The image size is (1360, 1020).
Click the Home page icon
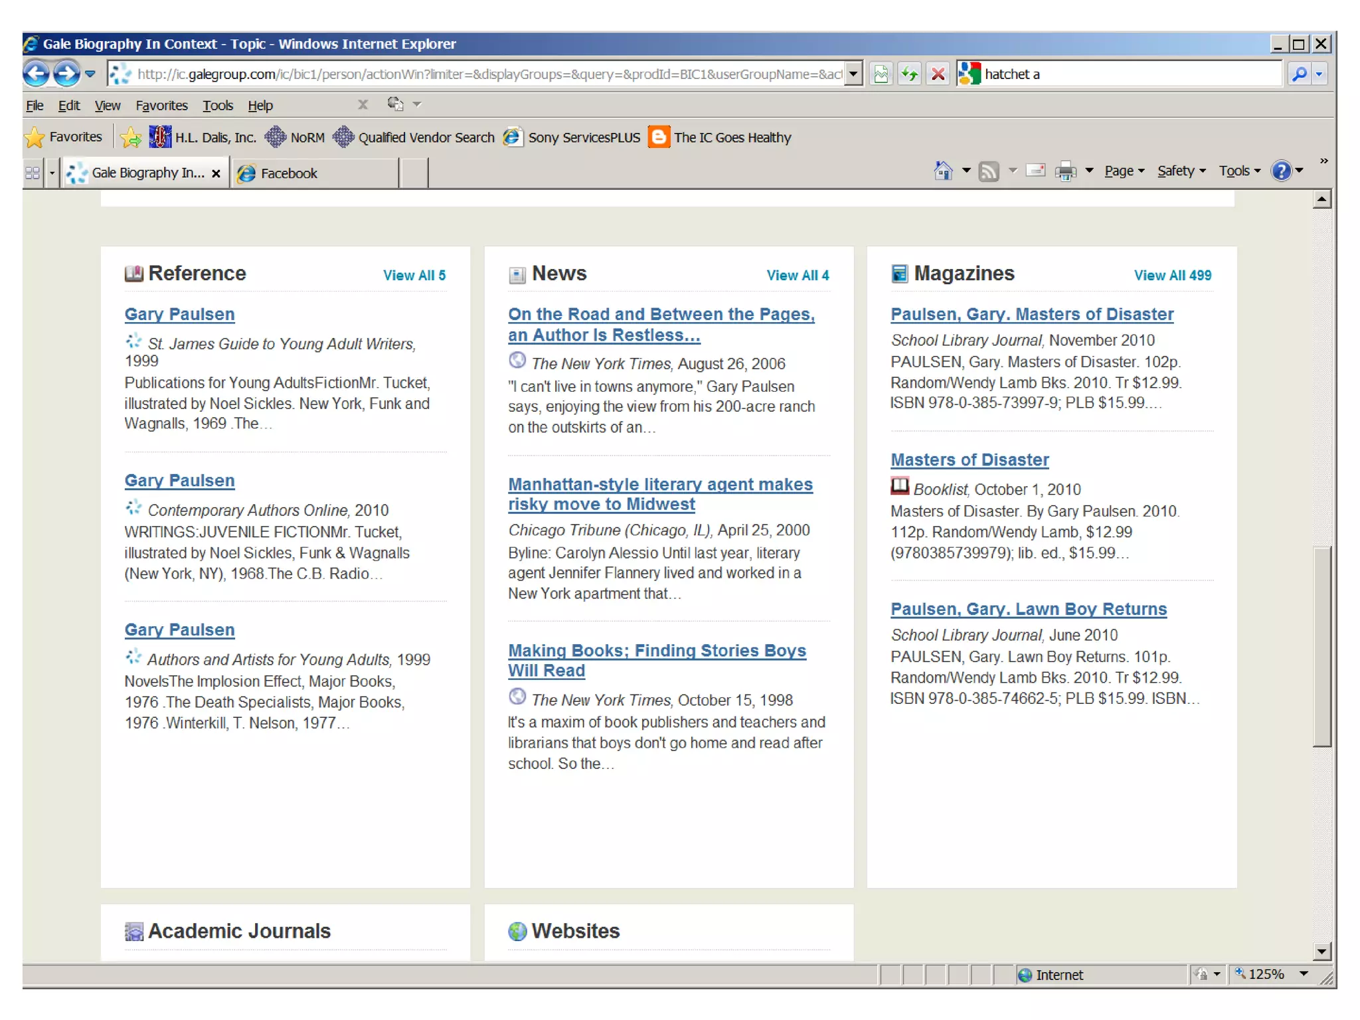pyautogui.click(x=942, y=171)
